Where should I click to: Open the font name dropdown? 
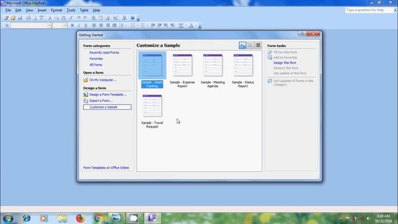tap(50, 26)
